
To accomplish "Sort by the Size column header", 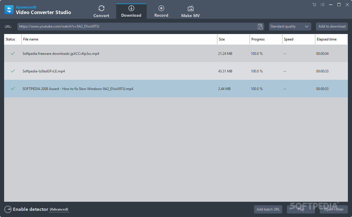I will point(233,39).
